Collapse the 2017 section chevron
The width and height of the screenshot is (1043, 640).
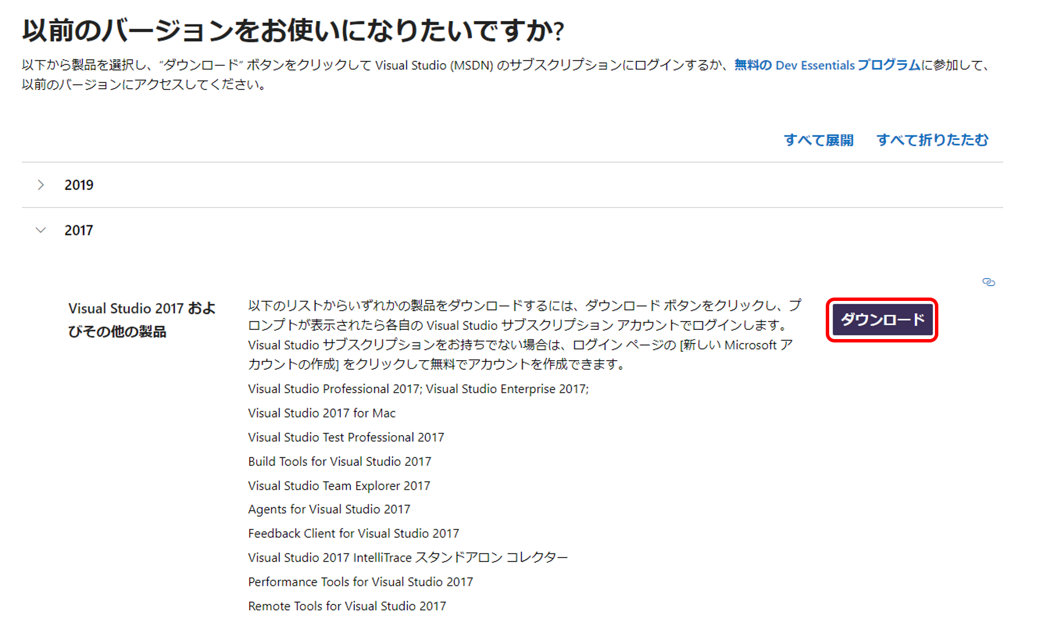[41, 230]
